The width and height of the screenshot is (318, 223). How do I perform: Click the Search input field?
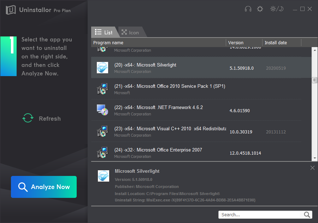pos(260,215)
